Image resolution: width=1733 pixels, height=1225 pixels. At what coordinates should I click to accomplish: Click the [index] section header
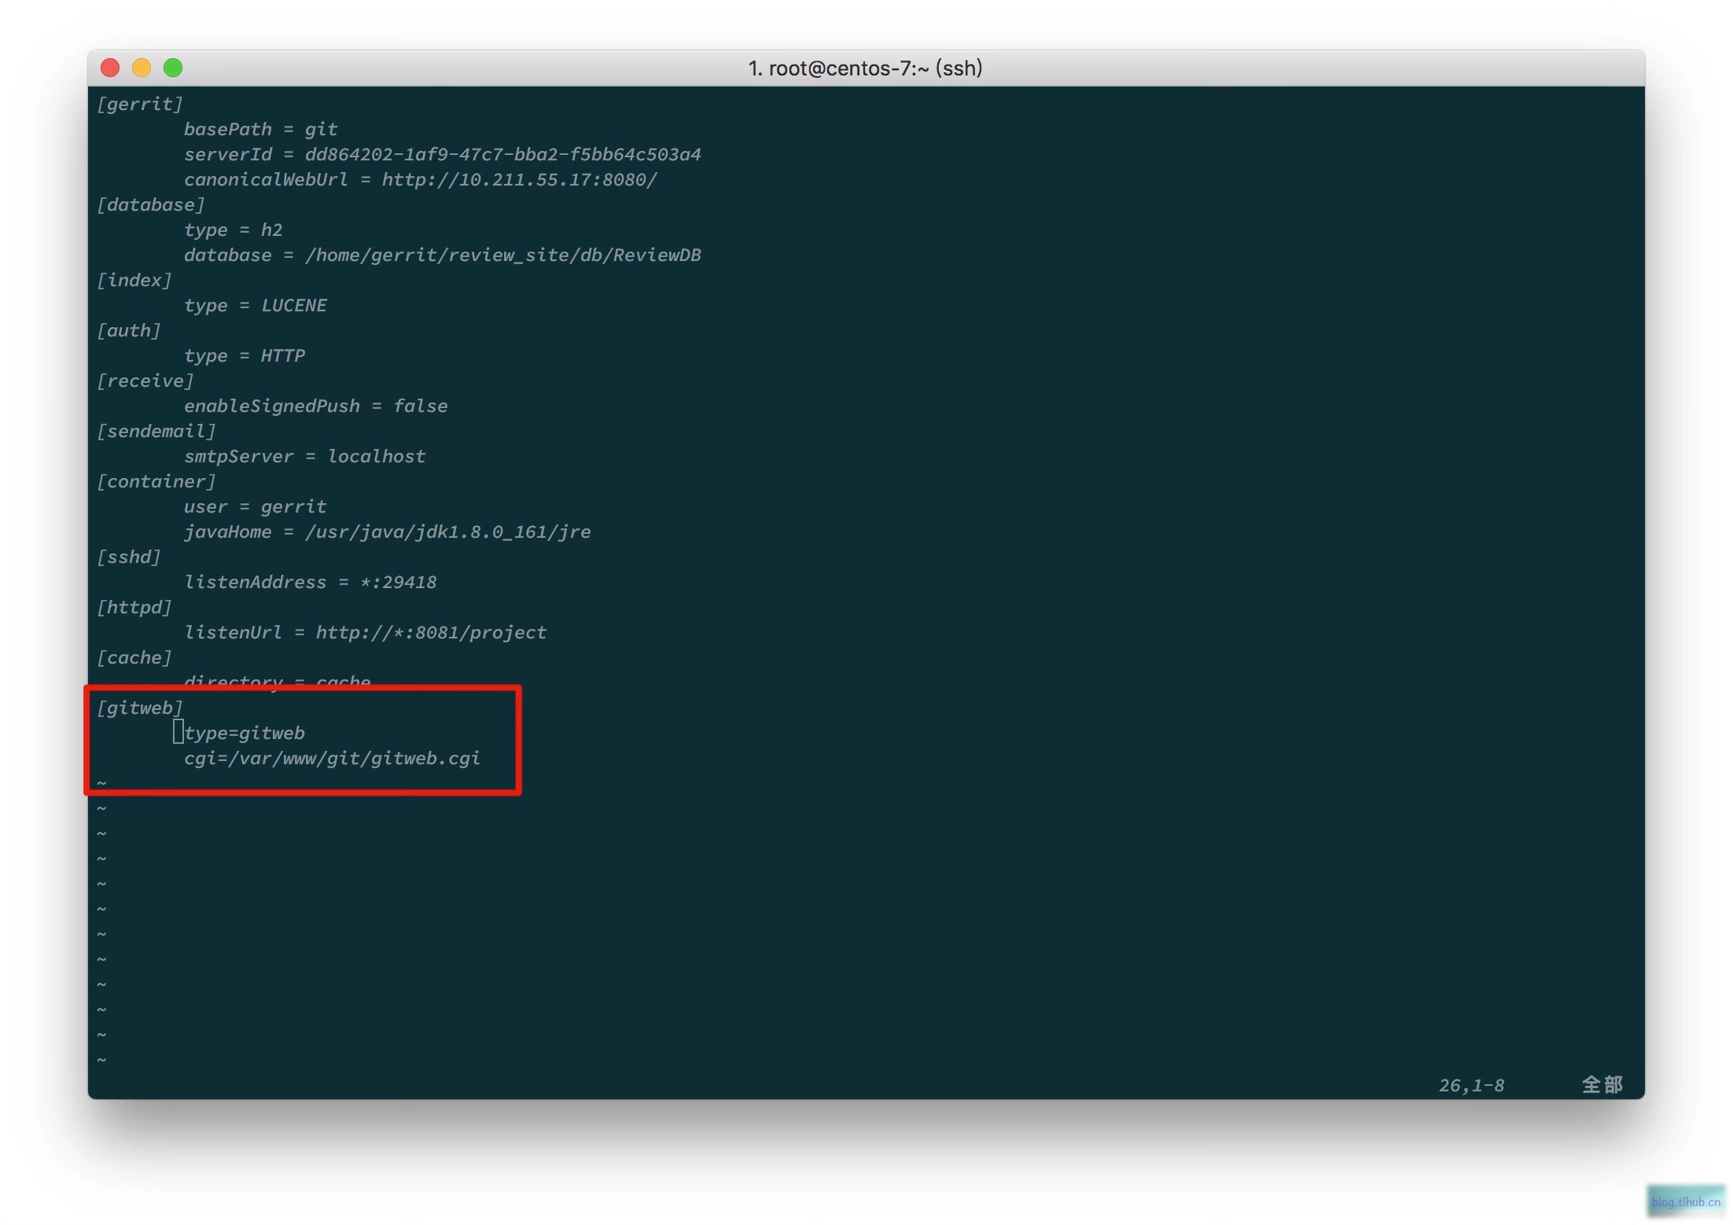pyautogui.click(x=134, y=281)
